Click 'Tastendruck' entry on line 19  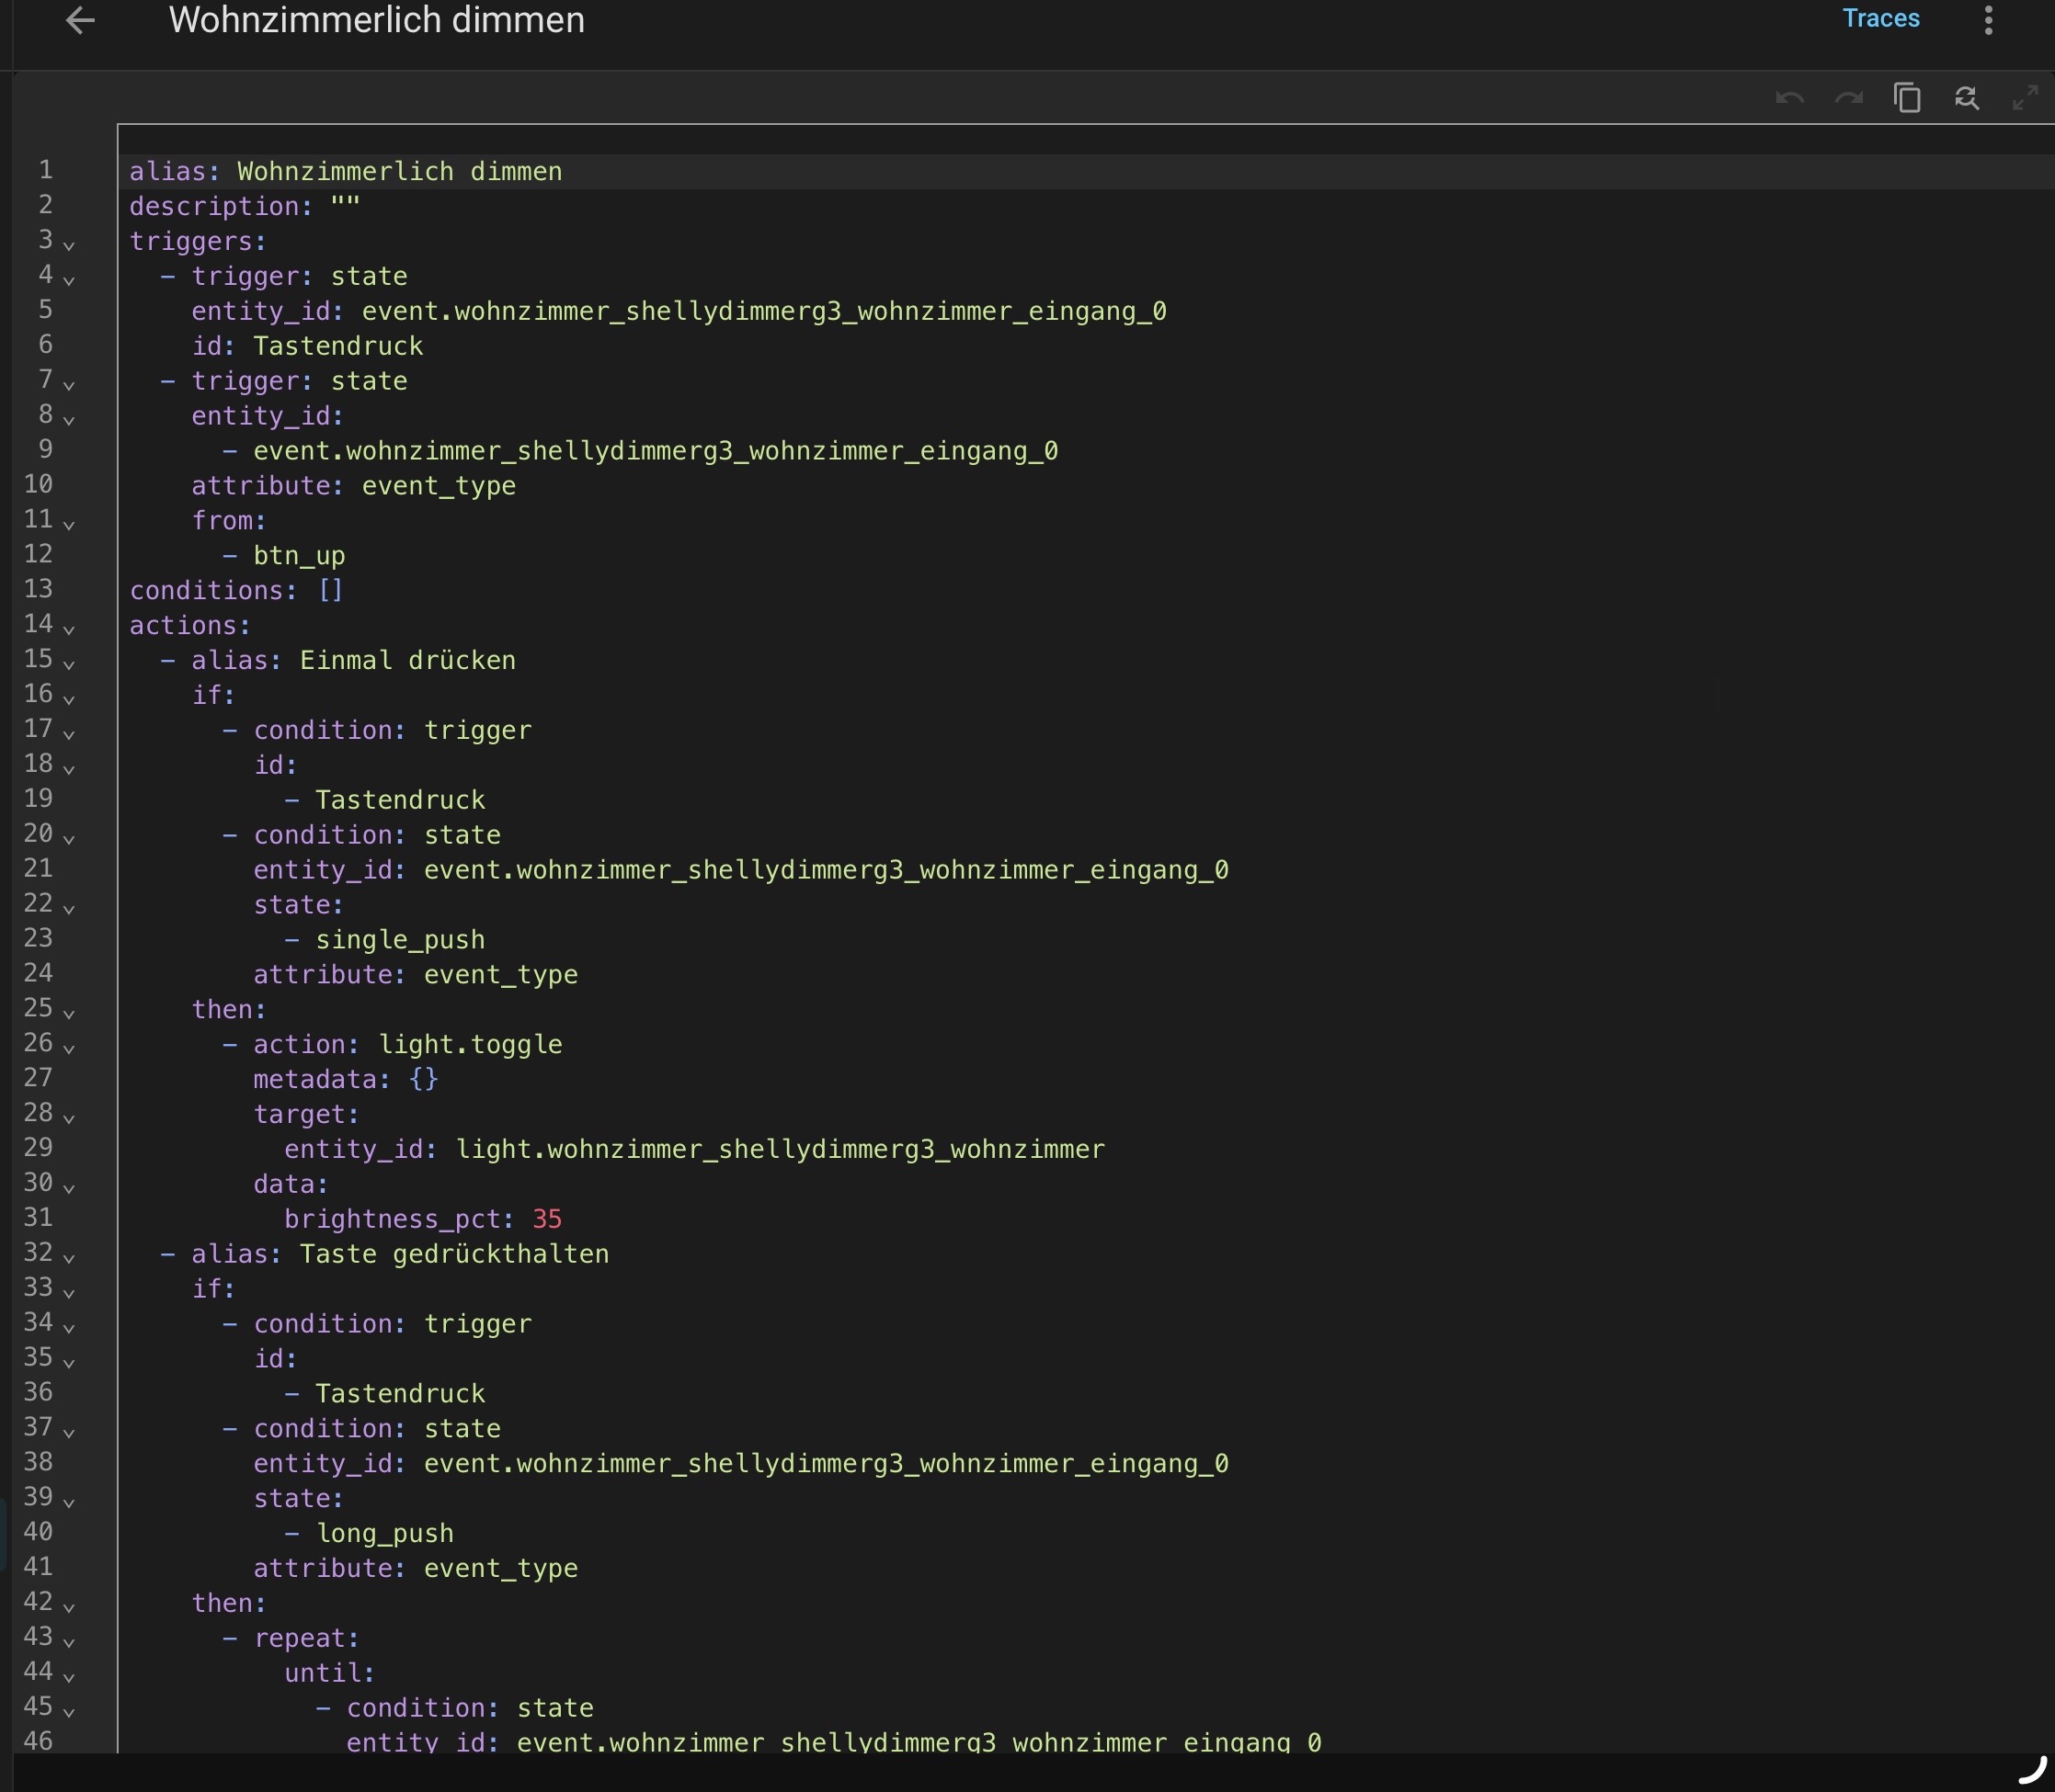coord(400,800)
